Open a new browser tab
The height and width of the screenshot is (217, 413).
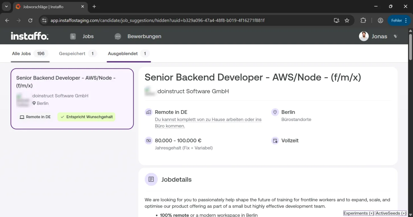point(94,7)
